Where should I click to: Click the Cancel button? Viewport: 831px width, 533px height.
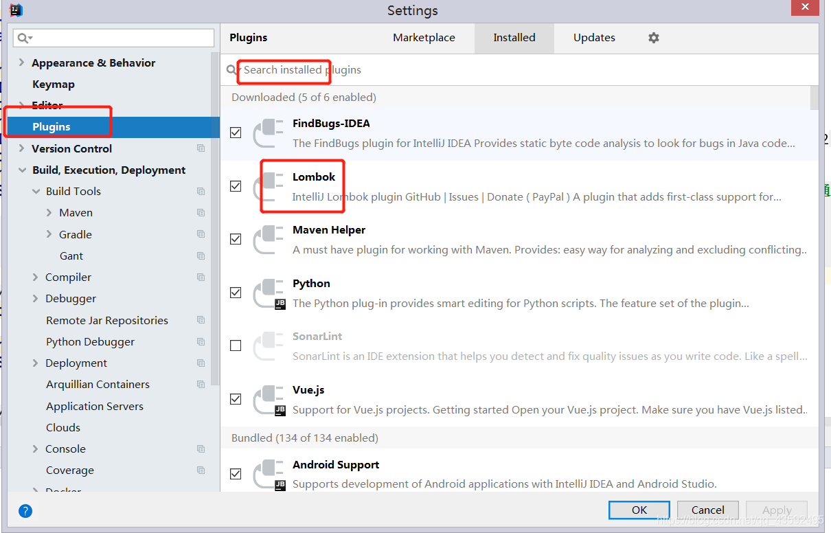point(708,510)
